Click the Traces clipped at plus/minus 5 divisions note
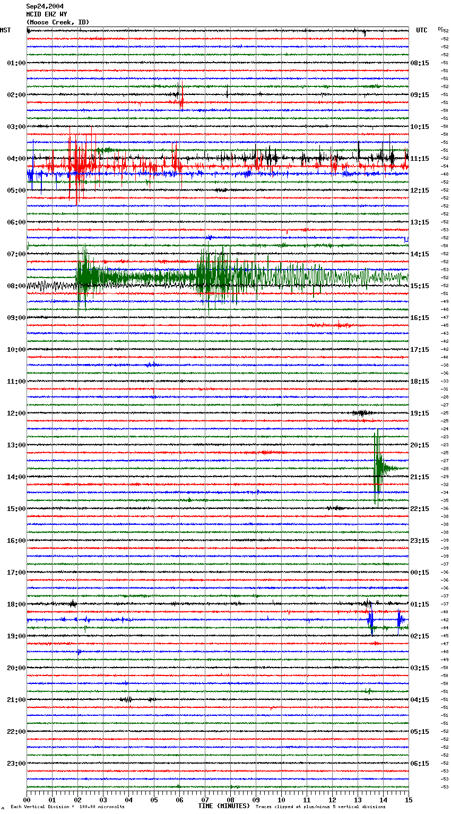The width and height of the screenshot is (451, 814). click(320, 807)
